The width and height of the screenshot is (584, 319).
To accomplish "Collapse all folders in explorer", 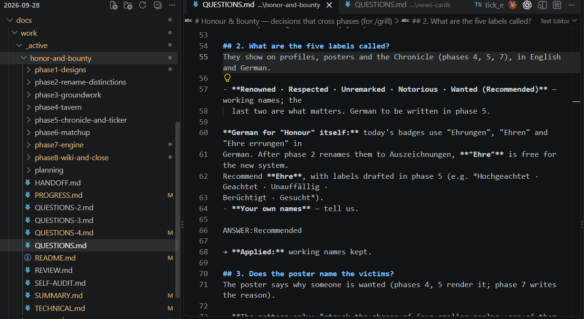I will [x=157, y=5].
